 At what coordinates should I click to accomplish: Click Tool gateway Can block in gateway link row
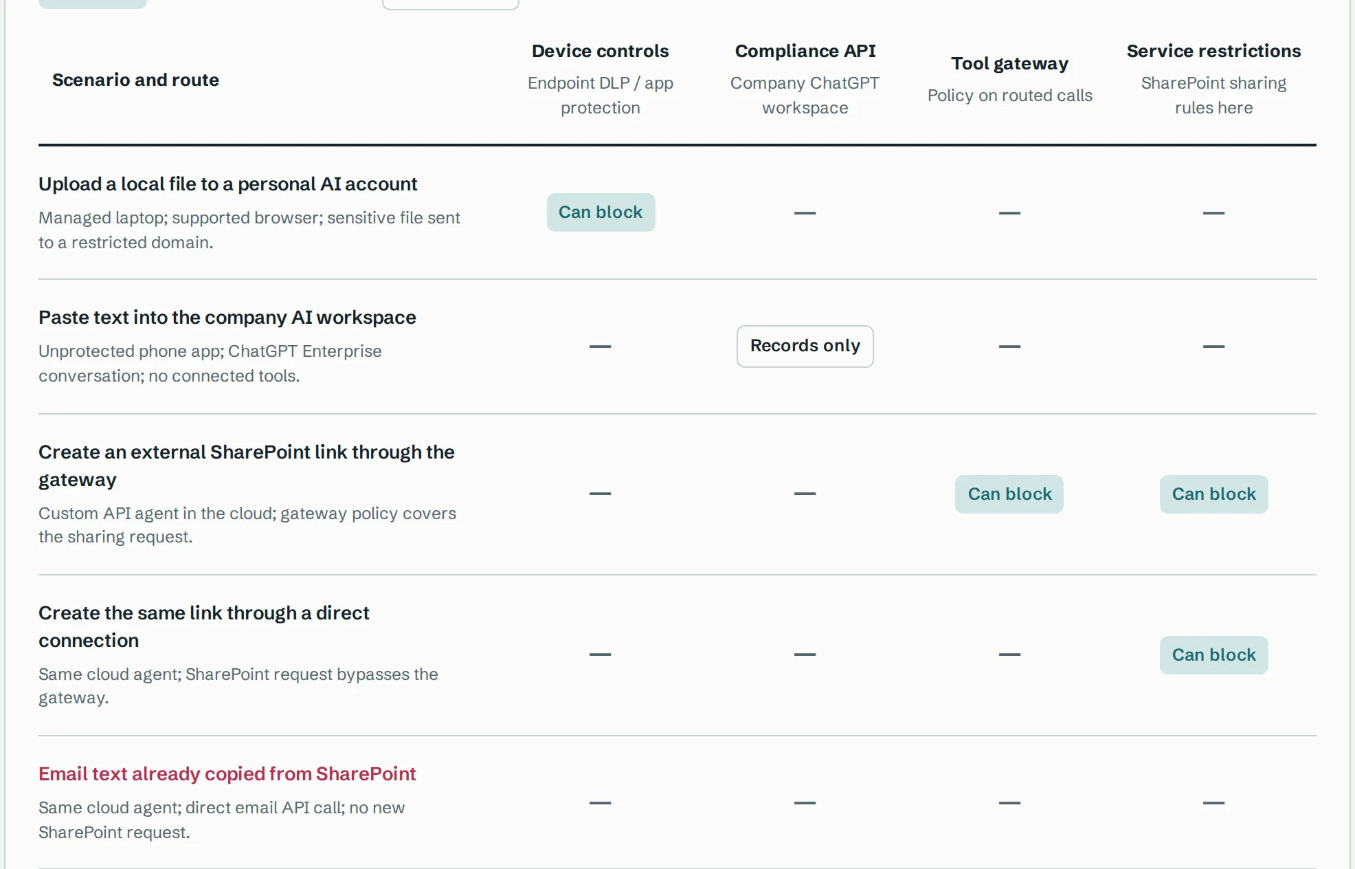point(1009,494)
